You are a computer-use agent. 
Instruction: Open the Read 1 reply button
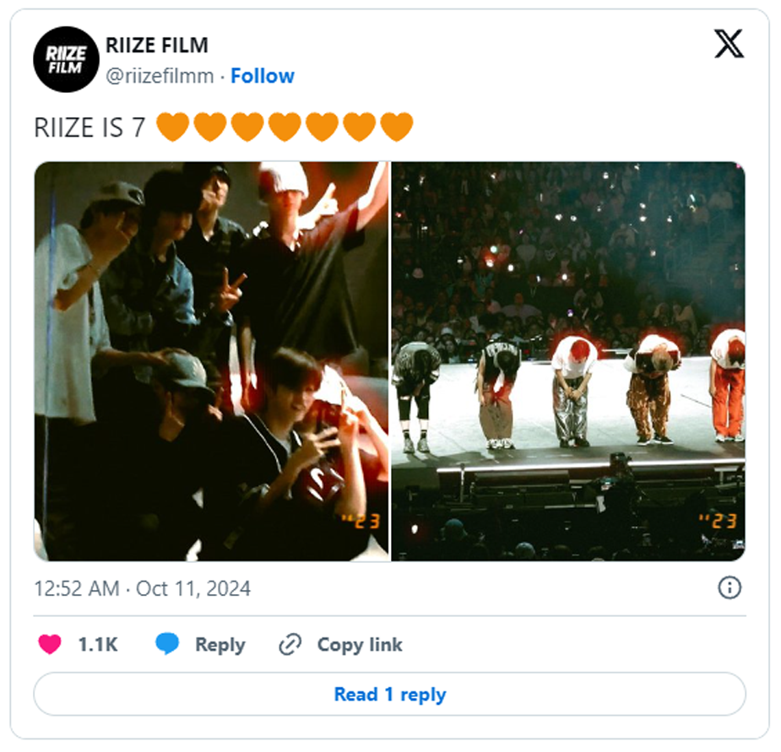[x=389, y=695]
